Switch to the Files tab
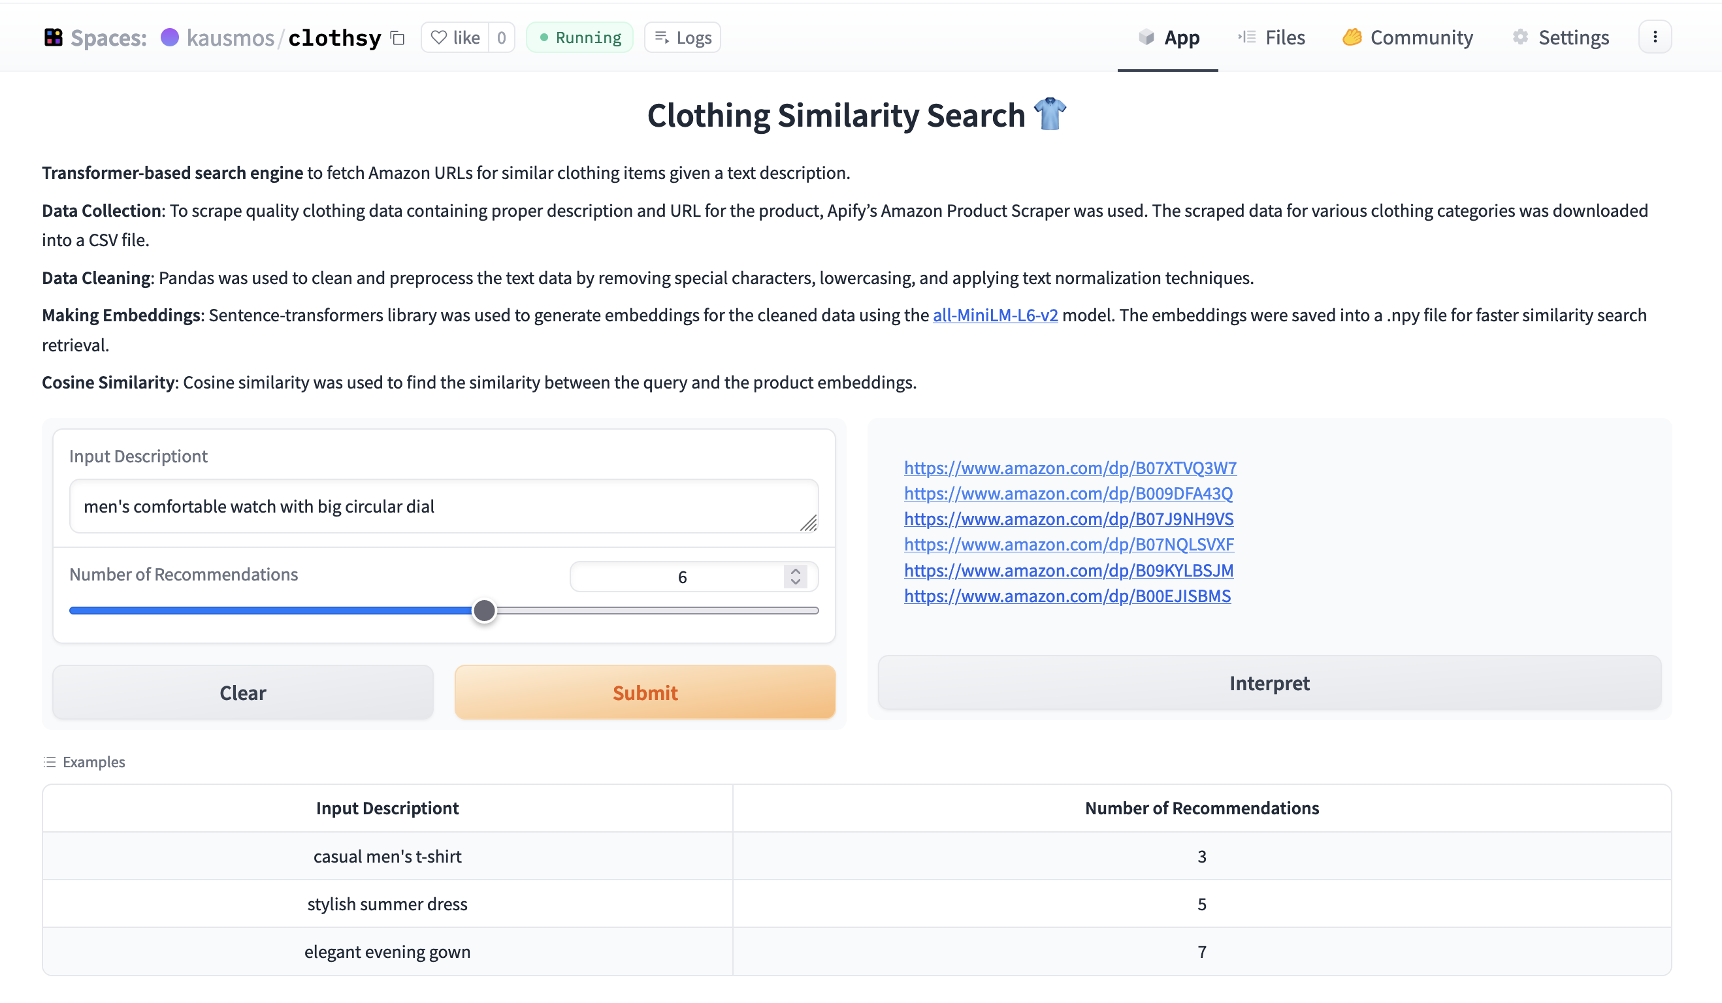The width and height of the screenshot is (1722, 1003). (x=1272, y=38)
